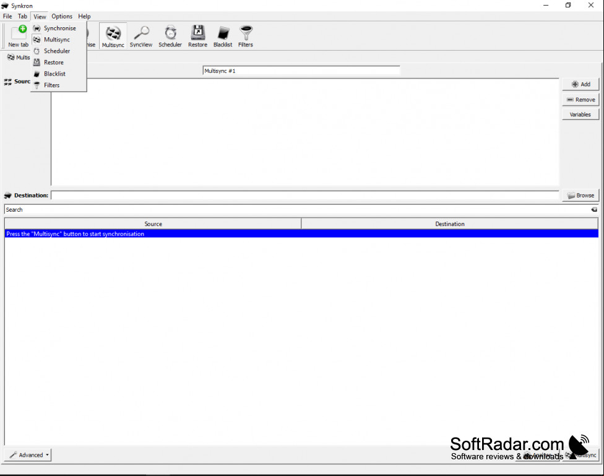Click the Remove source button

pos(580,100)
